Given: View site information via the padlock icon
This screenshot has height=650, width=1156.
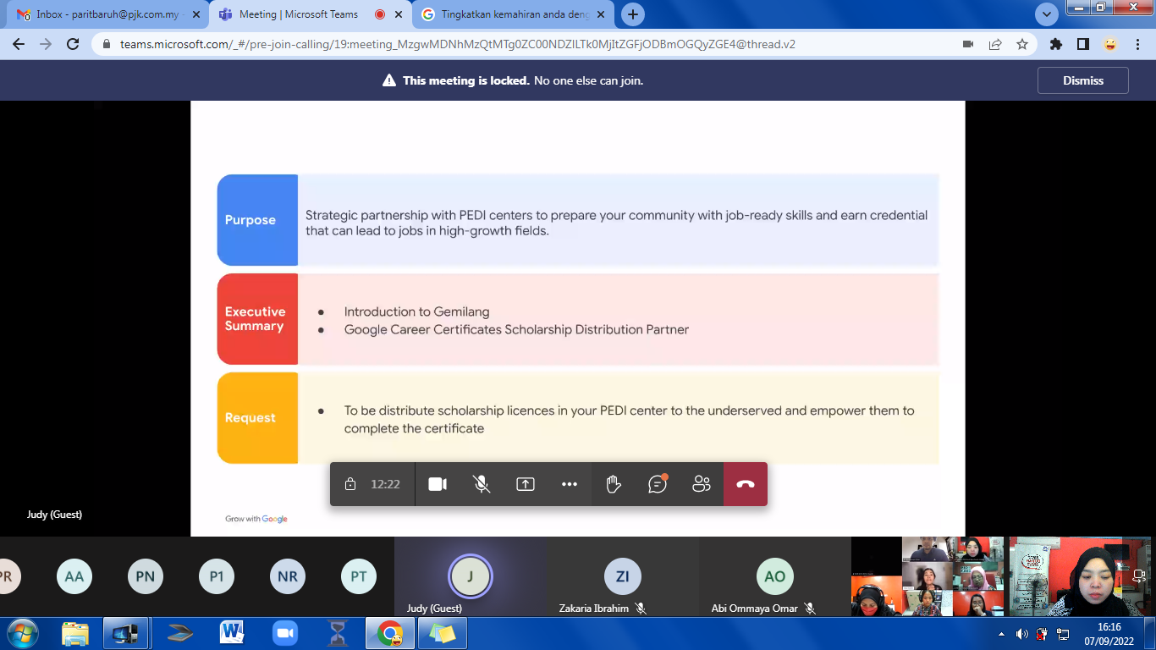Looking at the screenshot, I should [x=107, y=44].
